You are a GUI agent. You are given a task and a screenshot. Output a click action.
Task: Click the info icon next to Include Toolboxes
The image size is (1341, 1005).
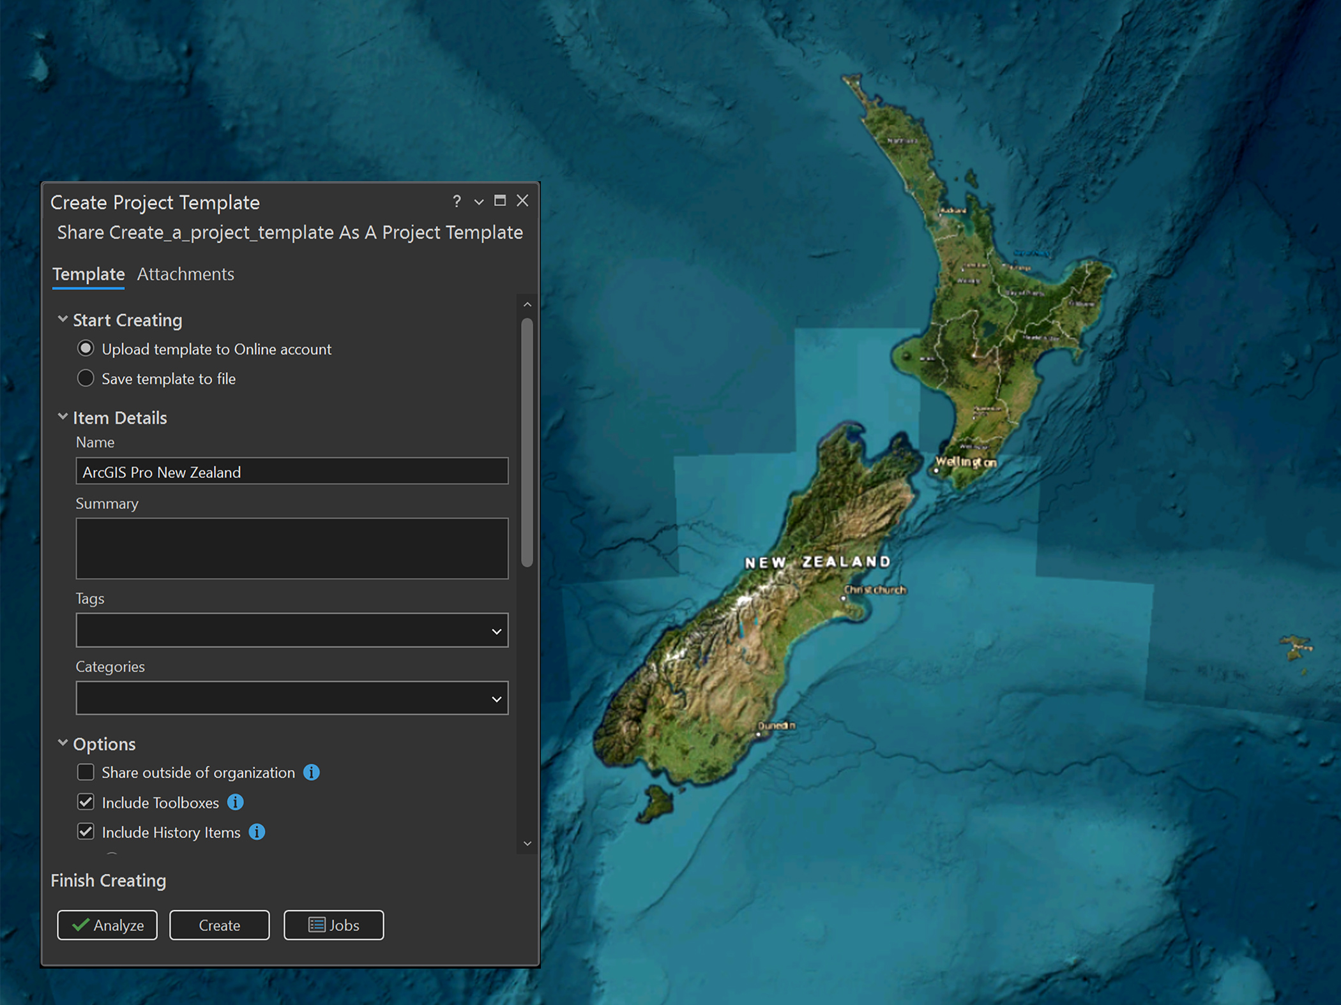click(x=235, y=803)
